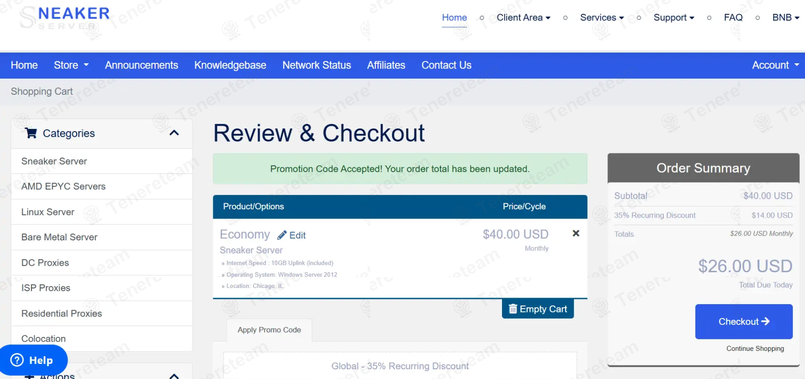Select AMD EPYC Servers category
The width and height of the screenshot is (805, 379).
tap(102, 187)
